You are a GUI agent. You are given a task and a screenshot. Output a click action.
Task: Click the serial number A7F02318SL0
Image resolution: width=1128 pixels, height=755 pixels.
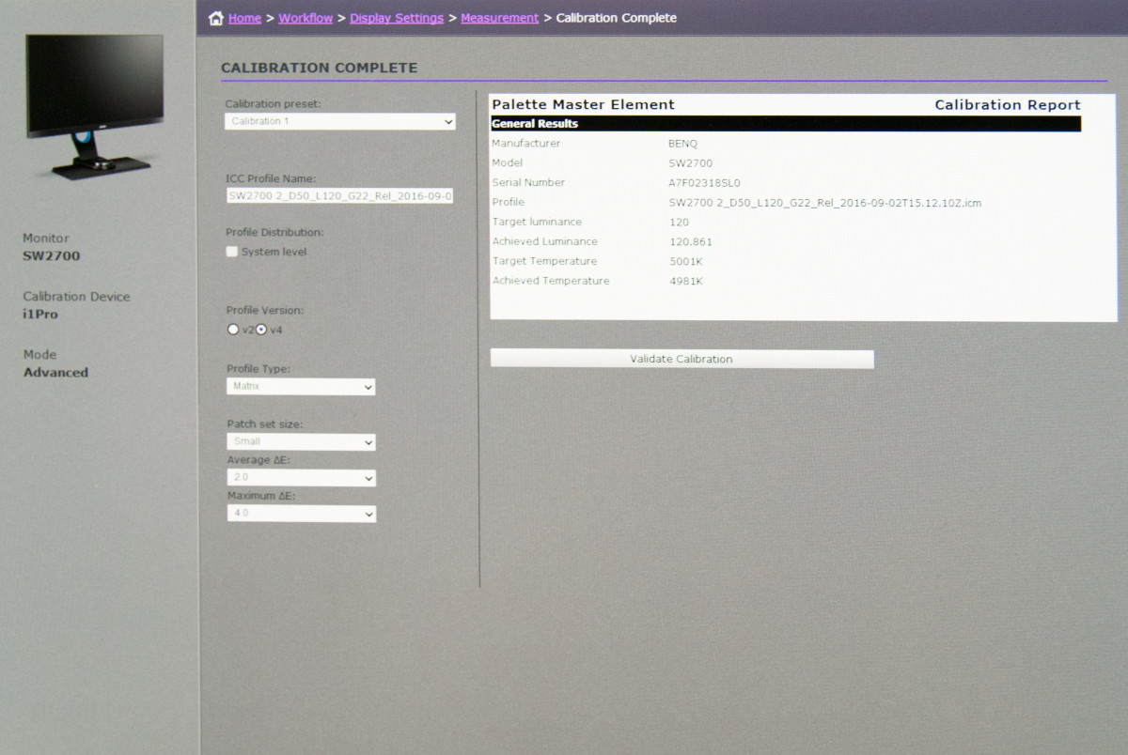tap(704, 183)
